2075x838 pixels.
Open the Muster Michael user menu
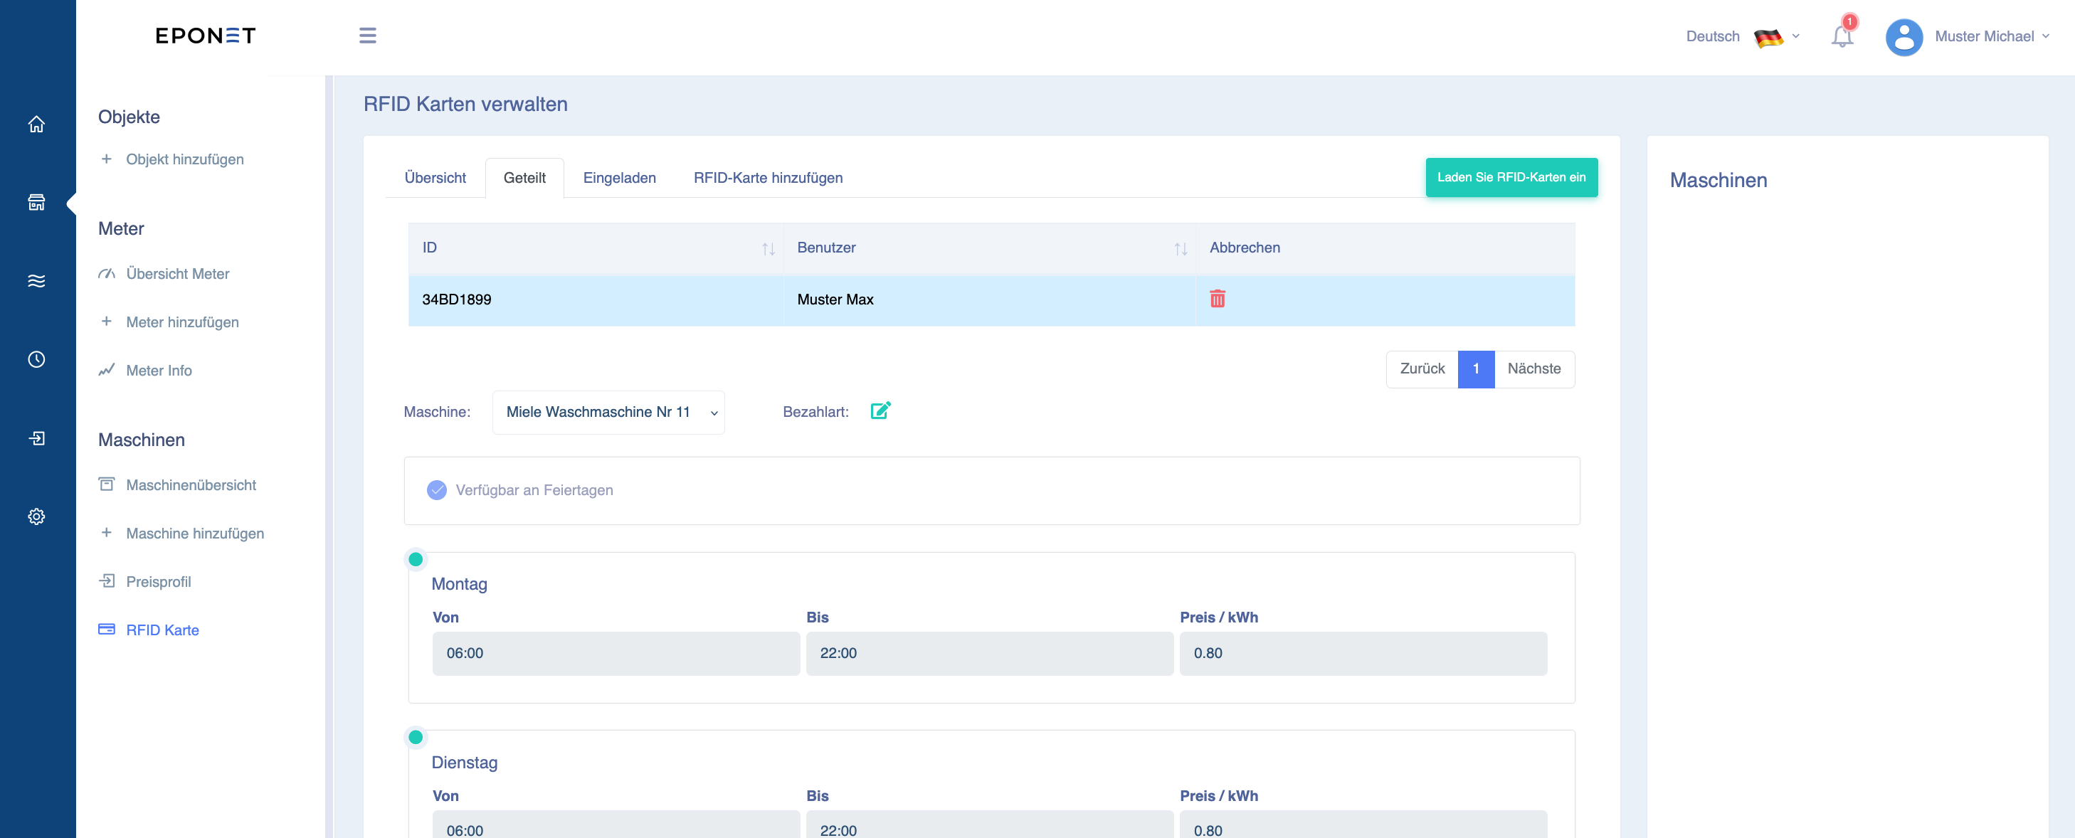point(1968,36)
